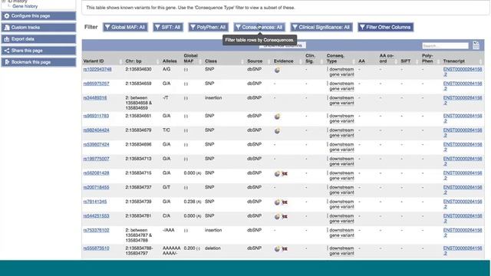Click the 0.200 MAF value
This screenshot has height=276, width=491.
[189, 248]
